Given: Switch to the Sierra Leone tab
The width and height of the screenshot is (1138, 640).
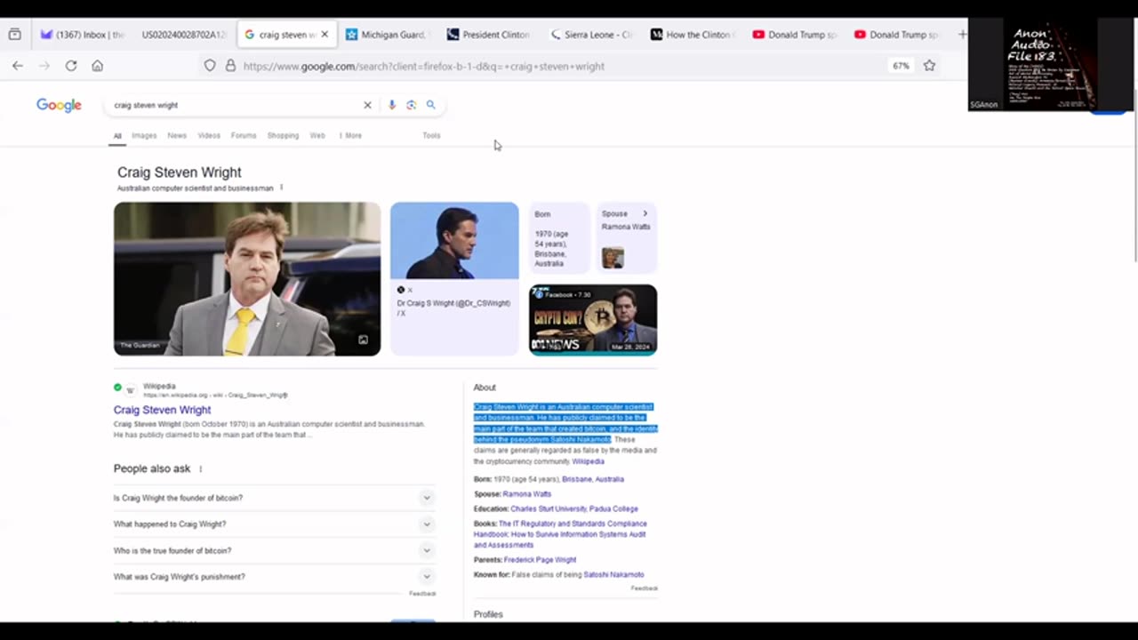Looking at the screenshot, I should tap(590, 35).
